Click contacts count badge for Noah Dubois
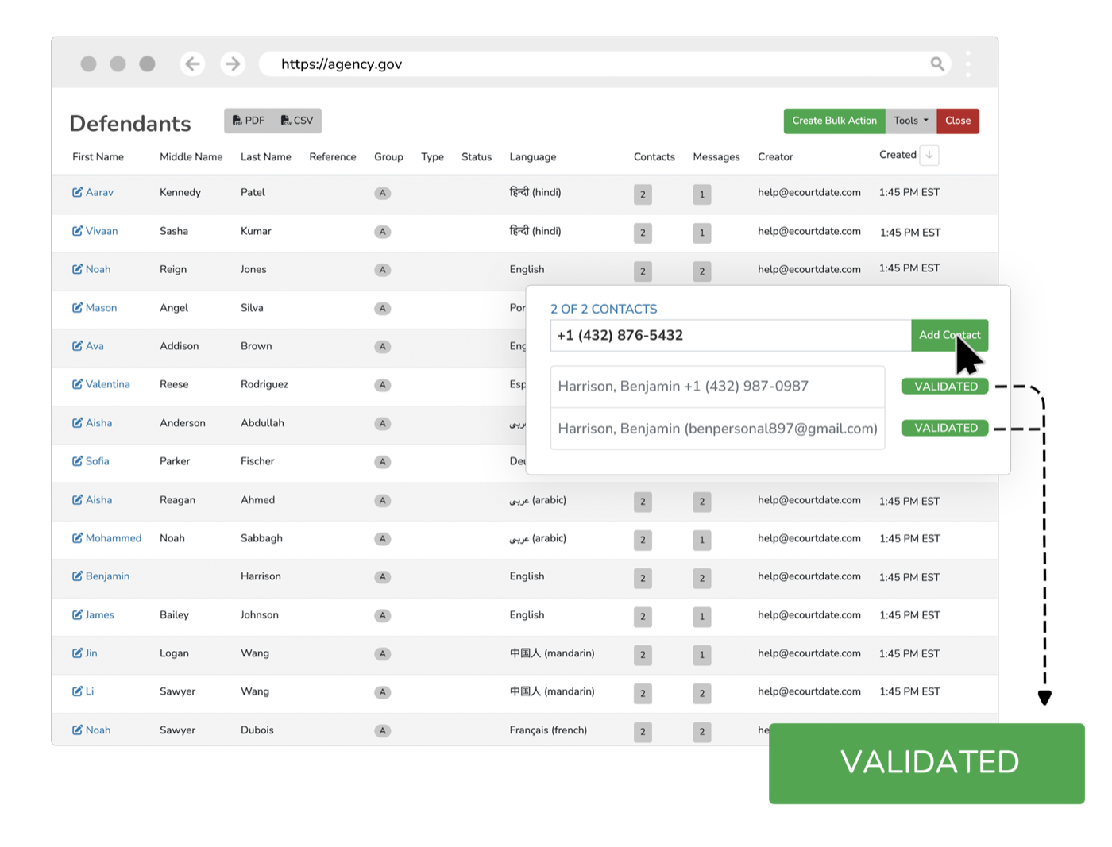The width and height of the screenshot is (1112, 847). 643,732
